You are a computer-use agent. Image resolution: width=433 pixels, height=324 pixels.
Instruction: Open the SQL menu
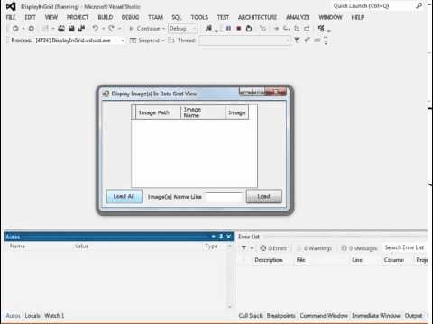click(x=177, y=17)
